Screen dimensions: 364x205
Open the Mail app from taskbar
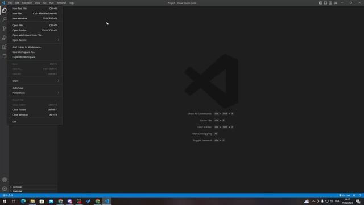coord(51,201)
